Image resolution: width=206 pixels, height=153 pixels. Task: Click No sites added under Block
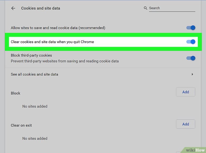pyautogui.click(x=35, y=106)
